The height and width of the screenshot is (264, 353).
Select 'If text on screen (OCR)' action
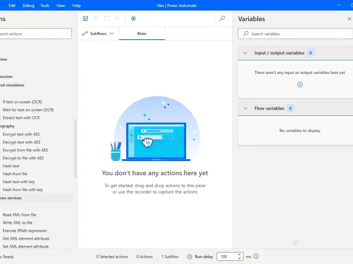coord(23,102)
